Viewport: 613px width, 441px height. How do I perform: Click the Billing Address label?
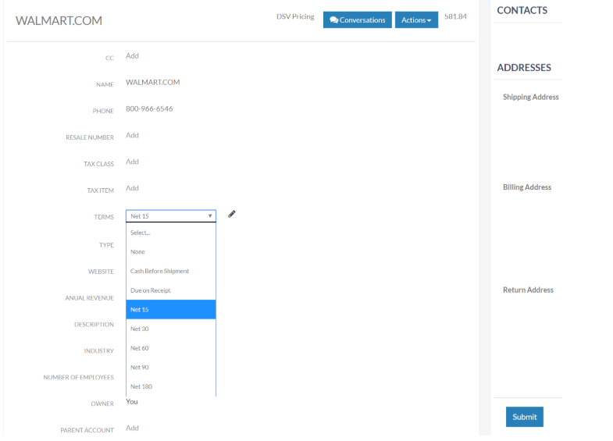[x=527, y=187]
